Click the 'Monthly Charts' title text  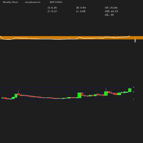pos(11,2)
